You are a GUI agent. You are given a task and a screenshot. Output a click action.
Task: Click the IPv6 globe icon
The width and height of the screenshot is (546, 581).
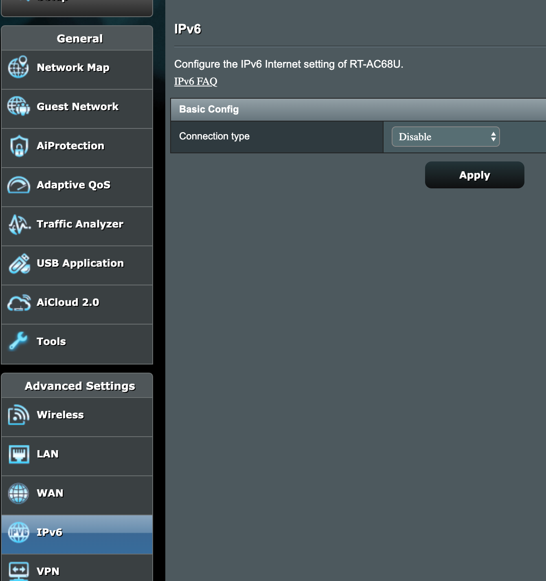point(18,532)
